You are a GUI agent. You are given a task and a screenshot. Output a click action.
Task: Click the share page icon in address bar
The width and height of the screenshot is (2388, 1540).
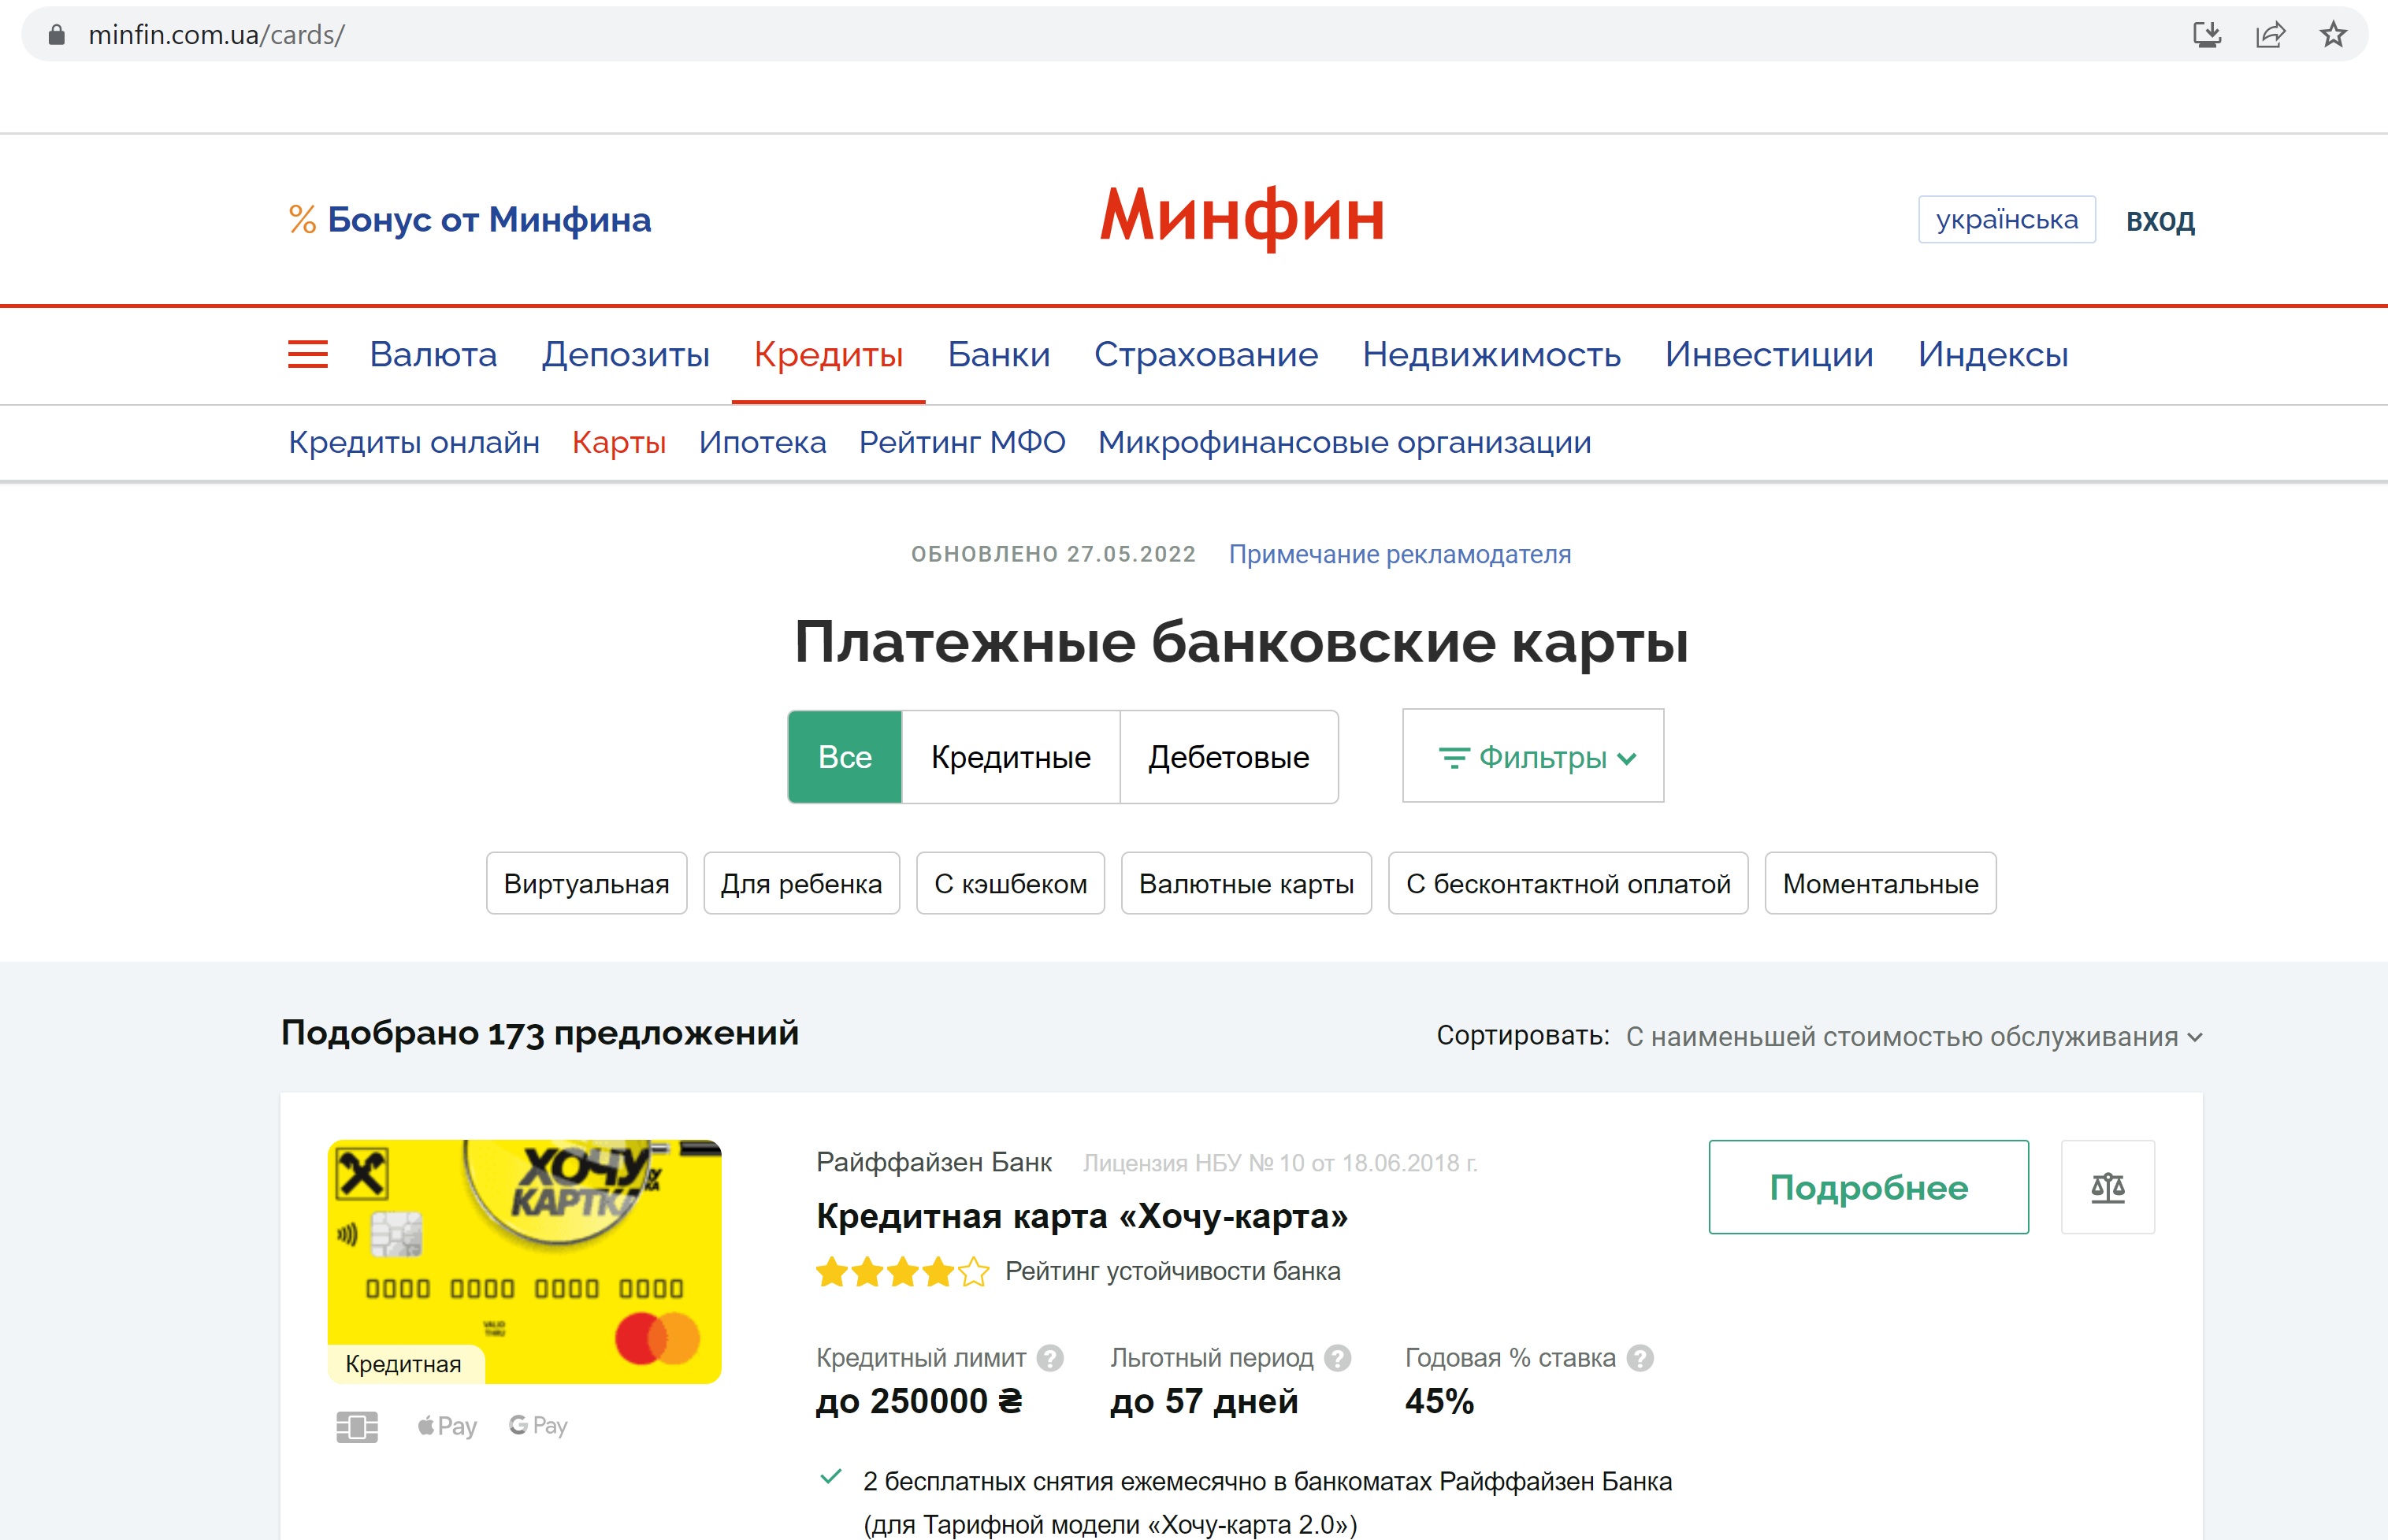2270,35
